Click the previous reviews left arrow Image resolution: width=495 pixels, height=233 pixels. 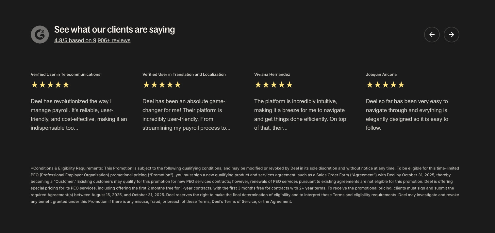coord(432,35)
